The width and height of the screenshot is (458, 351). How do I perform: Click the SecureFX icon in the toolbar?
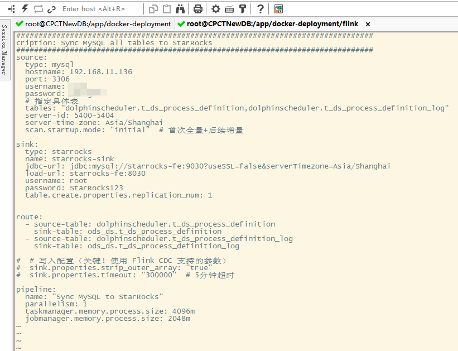[278, 9]
